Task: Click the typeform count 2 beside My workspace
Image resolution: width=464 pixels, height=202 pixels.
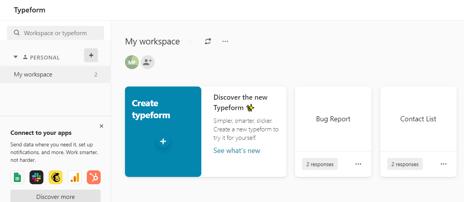Action: 96,75
